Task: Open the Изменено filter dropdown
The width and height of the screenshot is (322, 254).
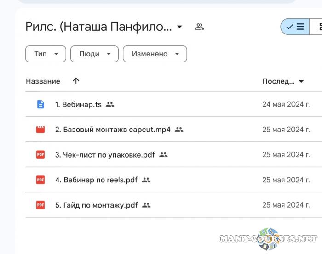Action: 155,54
